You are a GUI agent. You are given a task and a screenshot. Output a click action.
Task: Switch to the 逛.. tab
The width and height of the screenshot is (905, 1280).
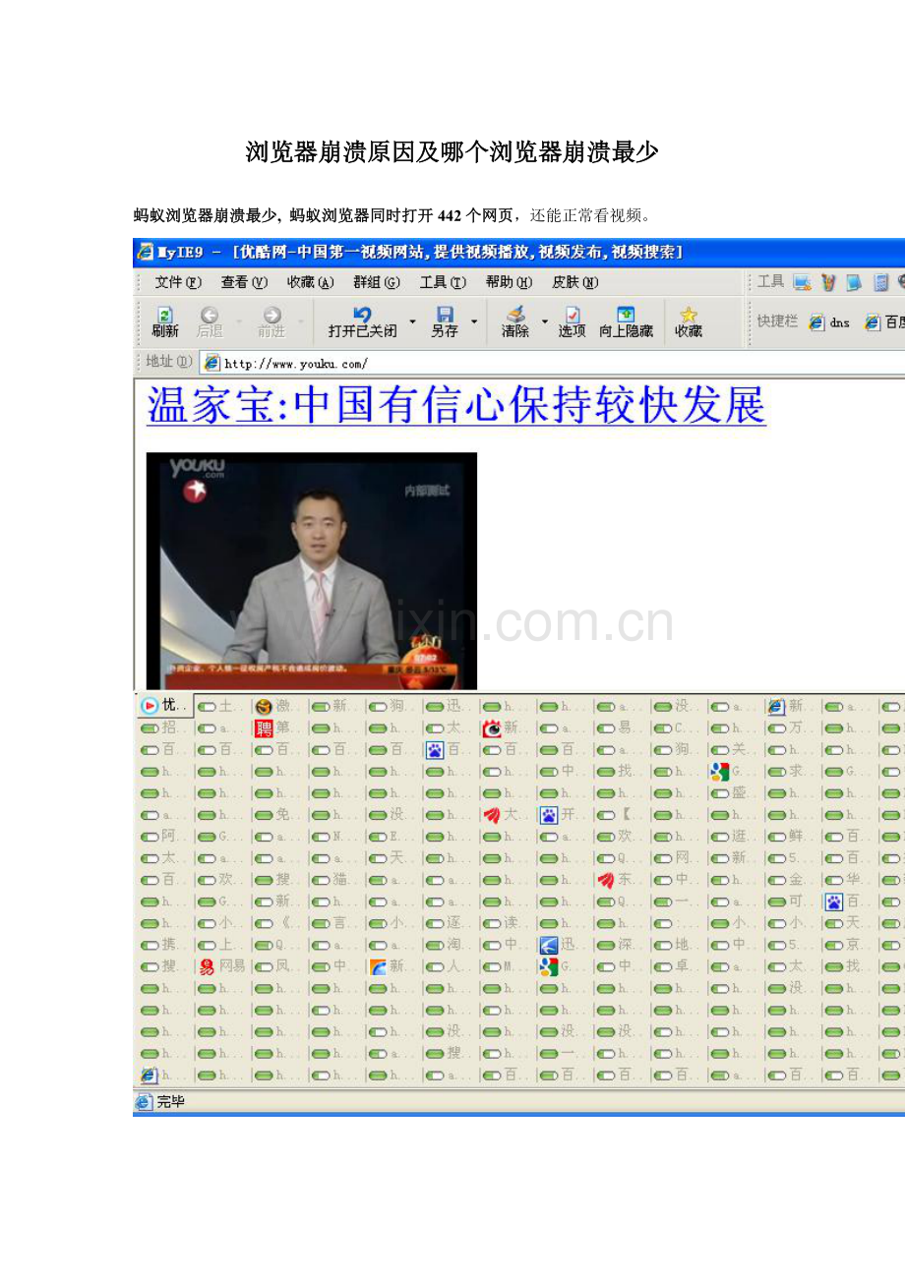(735, 837)
